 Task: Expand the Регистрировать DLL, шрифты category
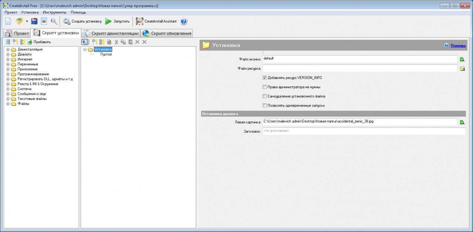(8, 79)
